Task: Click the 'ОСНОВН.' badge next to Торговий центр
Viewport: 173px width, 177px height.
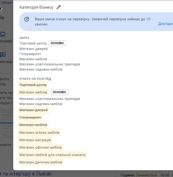Action: [57, 43]
